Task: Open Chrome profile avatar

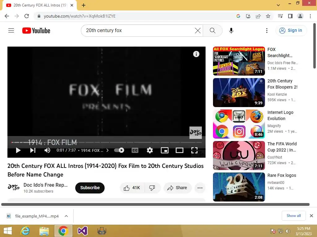Action: pos(300,16)
